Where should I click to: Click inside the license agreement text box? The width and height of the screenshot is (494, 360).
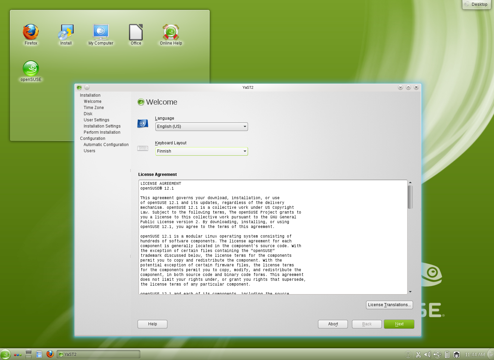tap(273, 237)
